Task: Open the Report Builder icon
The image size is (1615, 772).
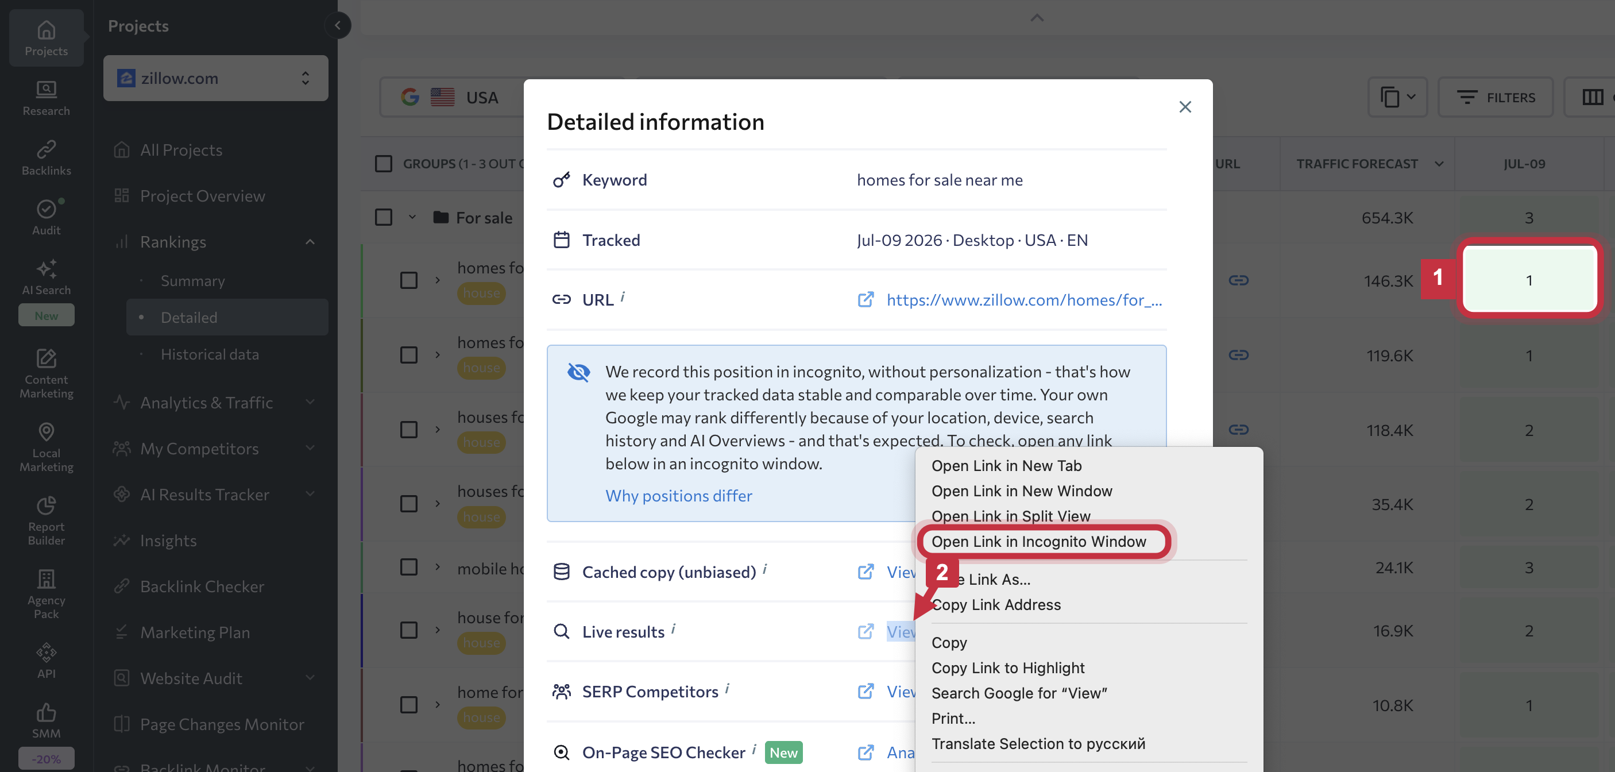Action: [x=46, y=520]
